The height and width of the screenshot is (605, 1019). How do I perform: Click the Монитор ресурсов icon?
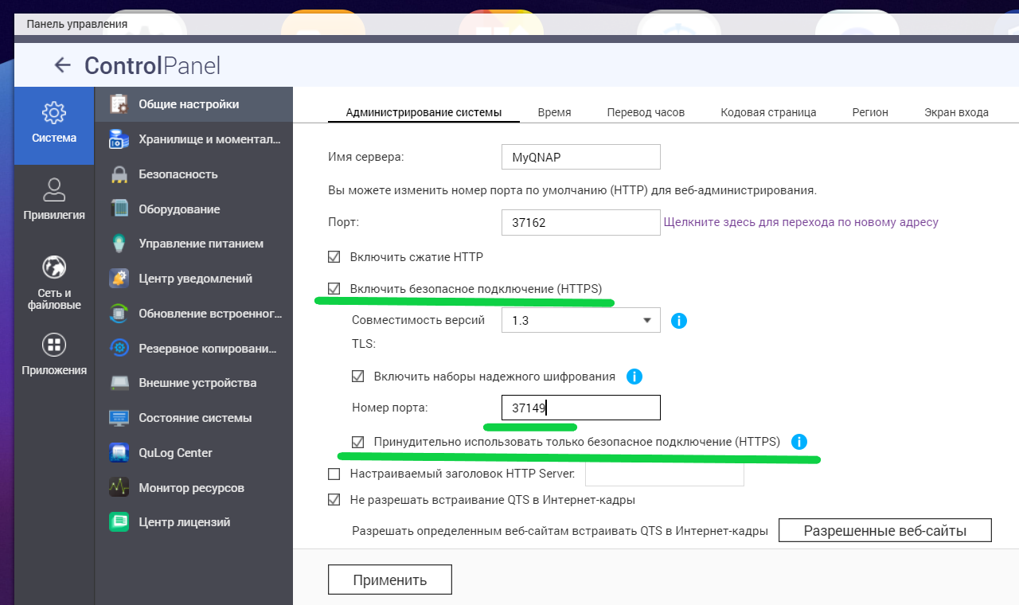tap(119, 487)
